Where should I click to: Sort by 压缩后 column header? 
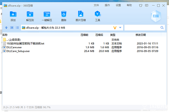[99, 35]
